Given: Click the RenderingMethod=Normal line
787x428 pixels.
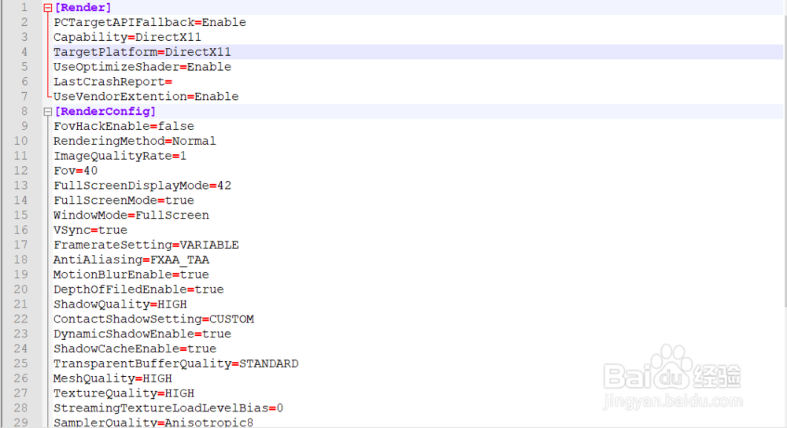Looking at the screenshot, I should click(x=135, y=141).
